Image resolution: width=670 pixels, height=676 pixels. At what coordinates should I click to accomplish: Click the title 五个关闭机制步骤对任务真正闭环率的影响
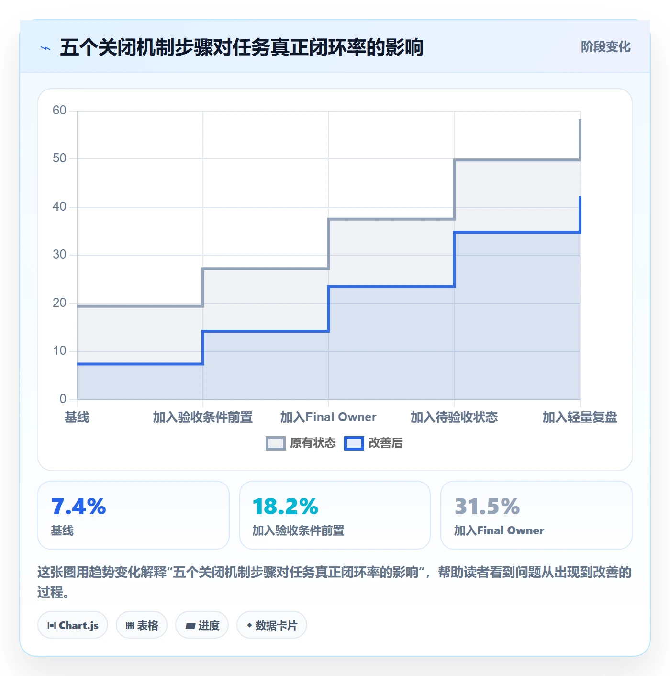(x=242, y=47)
